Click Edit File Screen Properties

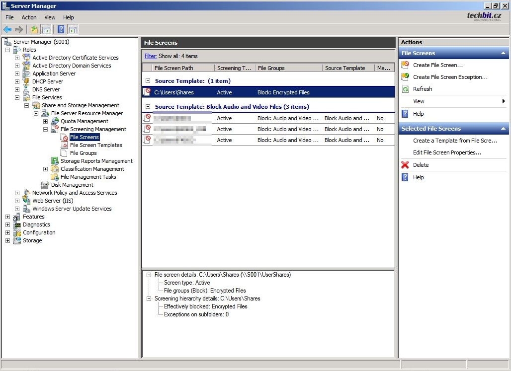point(447,152)
